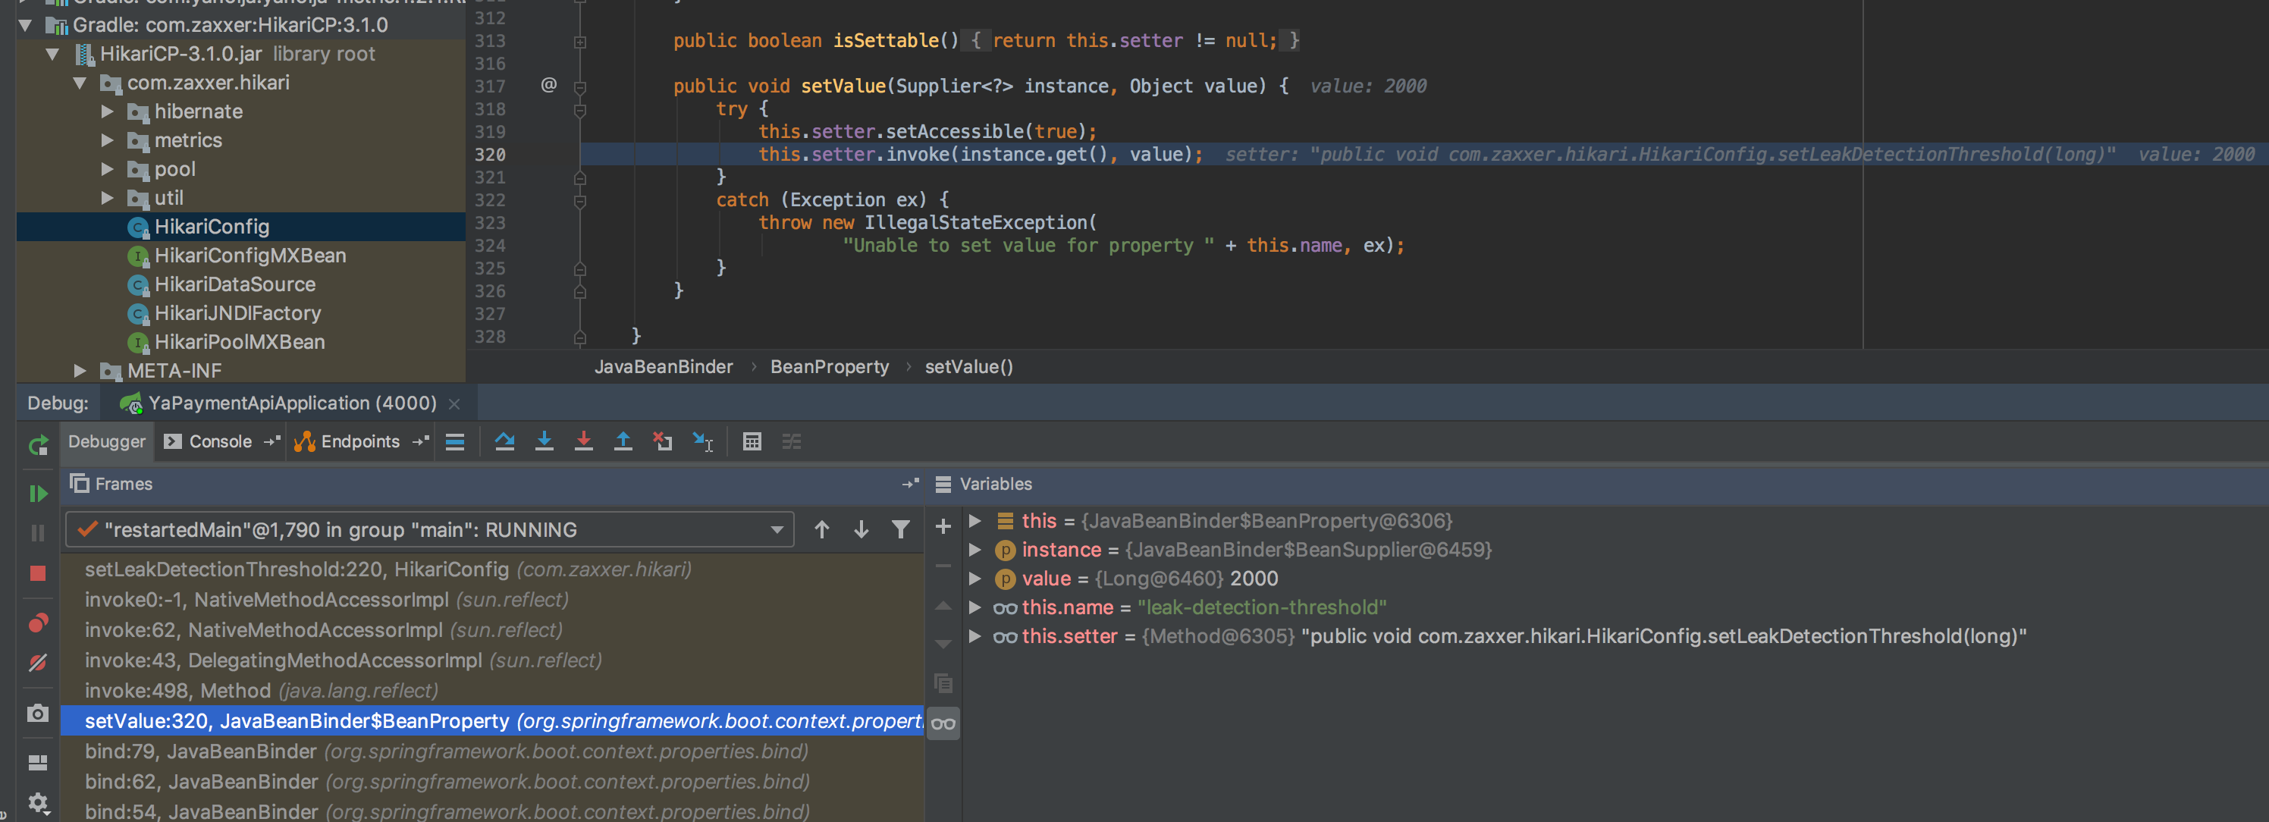Resume program with the green play icon

[38, 494]
